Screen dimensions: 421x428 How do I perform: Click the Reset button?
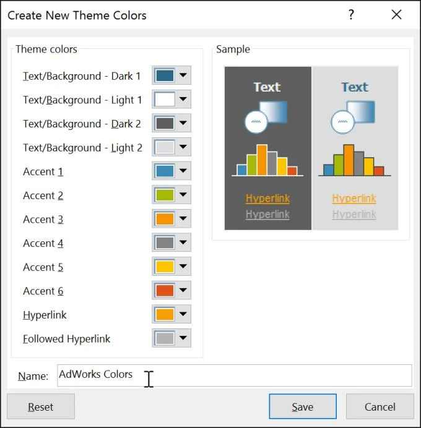click(41, 406)
